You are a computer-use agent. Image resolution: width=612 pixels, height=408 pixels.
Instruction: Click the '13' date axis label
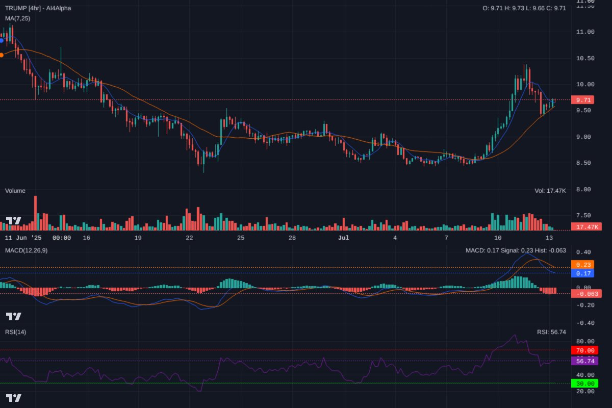(x=549, y=238)
